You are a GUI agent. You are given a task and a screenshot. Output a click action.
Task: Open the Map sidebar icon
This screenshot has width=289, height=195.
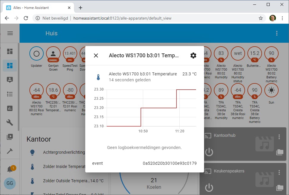[10, 80]
